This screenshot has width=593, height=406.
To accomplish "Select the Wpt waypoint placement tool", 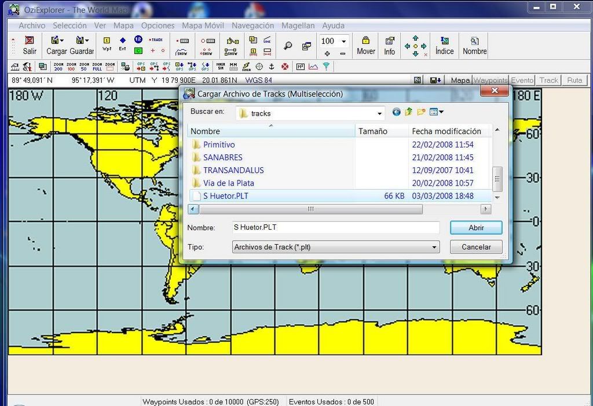I will [x=107, y=44].
